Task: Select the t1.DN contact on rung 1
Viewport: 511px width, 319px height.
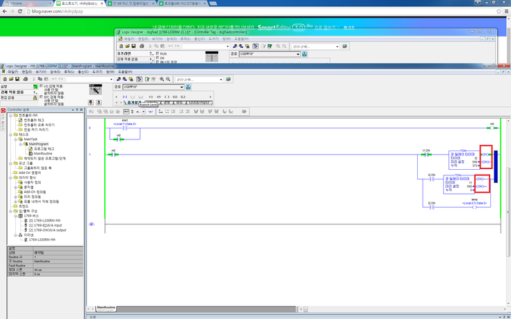Action: (x=426, y=154)
